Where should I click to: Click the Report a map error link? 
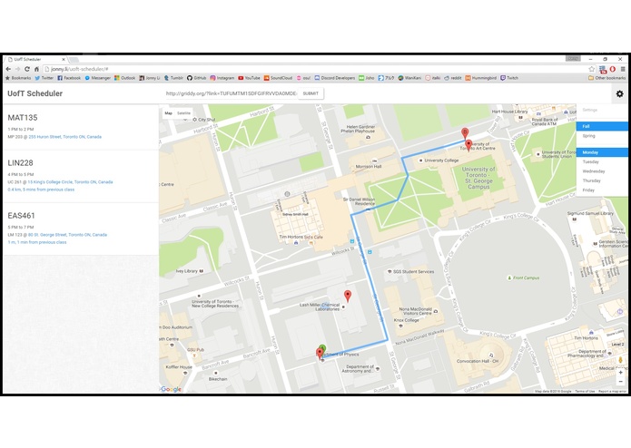tap(612, 392)
